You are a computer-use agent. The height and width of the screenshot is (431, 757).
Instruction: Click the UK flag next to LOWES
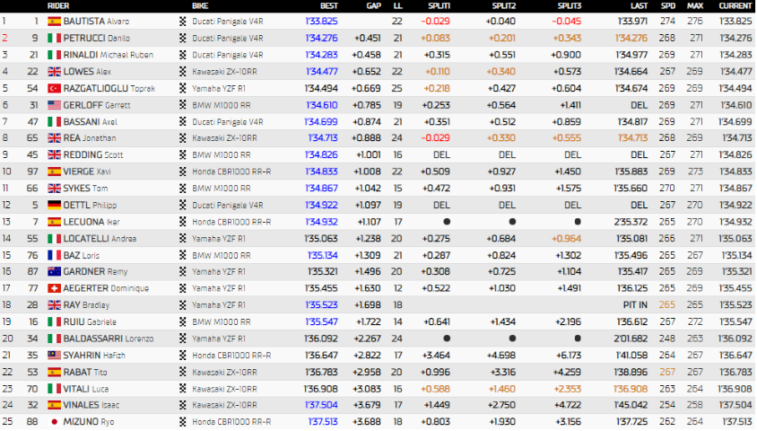[x=54, y=72]
